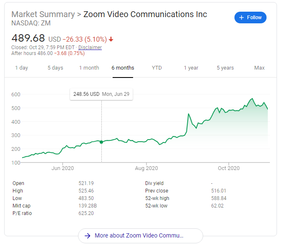Select the 1 day tab
This screenshot has height=245, width=287.
click(x=22, y=68)
